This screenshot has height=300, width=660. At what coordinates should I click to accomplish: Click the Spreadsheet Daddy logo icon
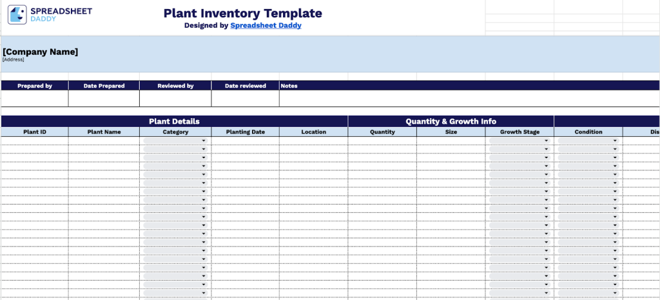click(x=17, y=15)
